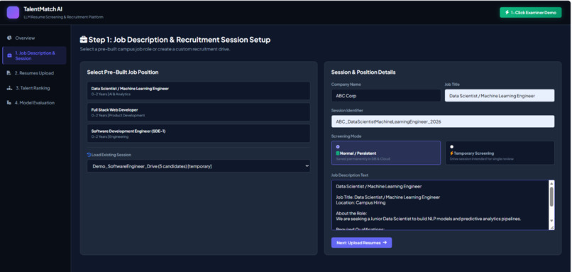Select Normal / Persistent screening mode radio
The height and width of the screenshot is (272, 572).
tap(338, 146)
